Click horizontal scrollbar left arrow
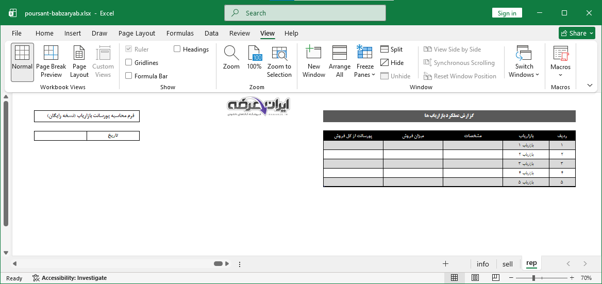 pos(14,264)
